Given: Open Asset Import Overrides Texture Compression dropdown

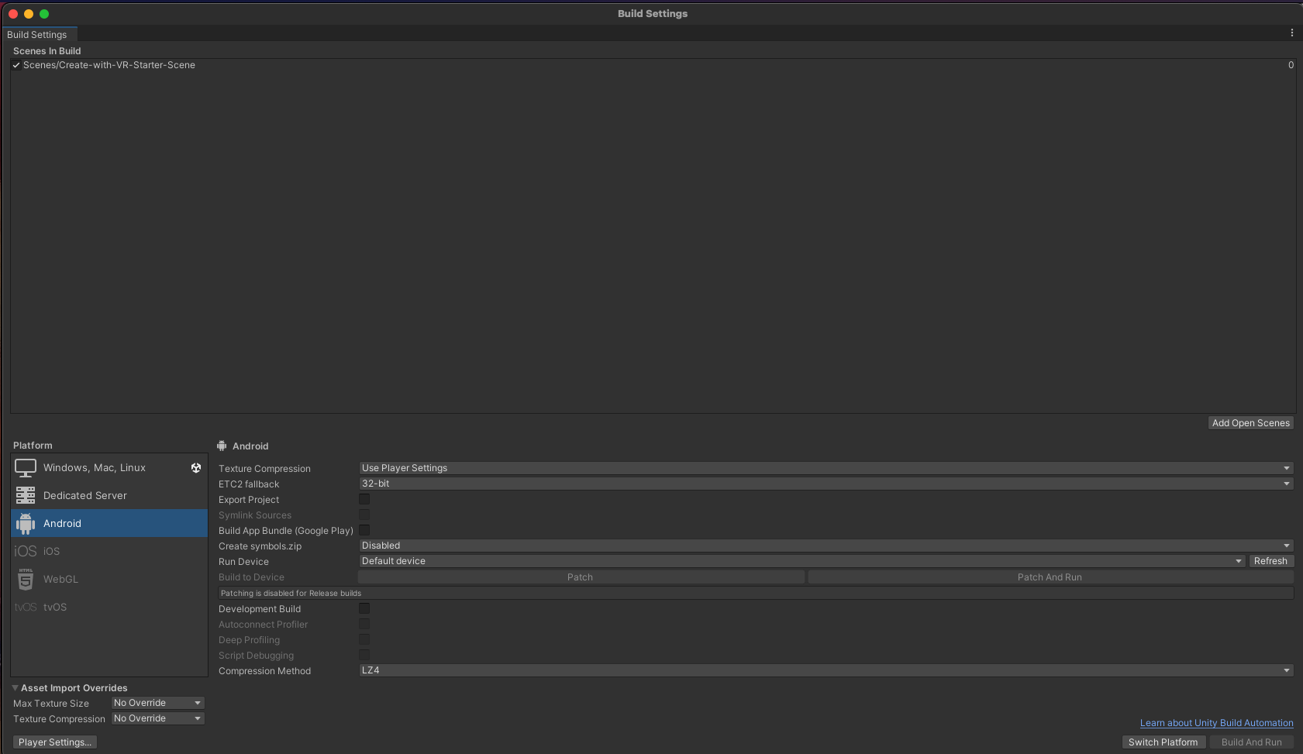Looking at the screenshot, I should 158,718.
